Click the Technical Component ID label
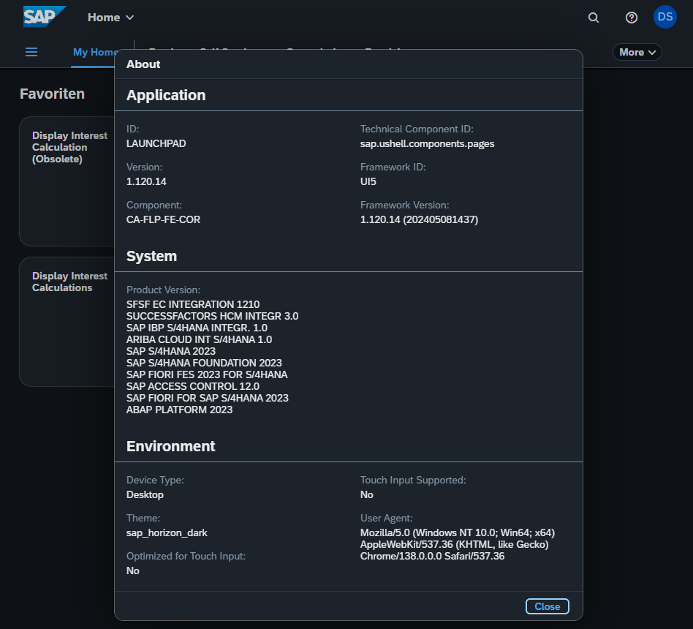This screenshot has height=629, width=693. 417,129
